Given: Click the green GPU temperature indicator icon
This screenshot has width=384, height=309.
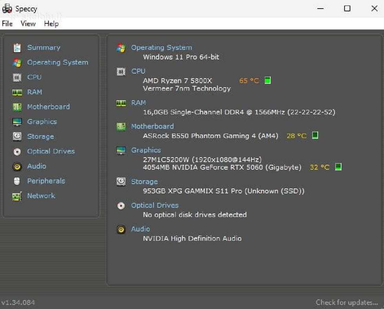Looking at the screenshot, I should 338,167.
